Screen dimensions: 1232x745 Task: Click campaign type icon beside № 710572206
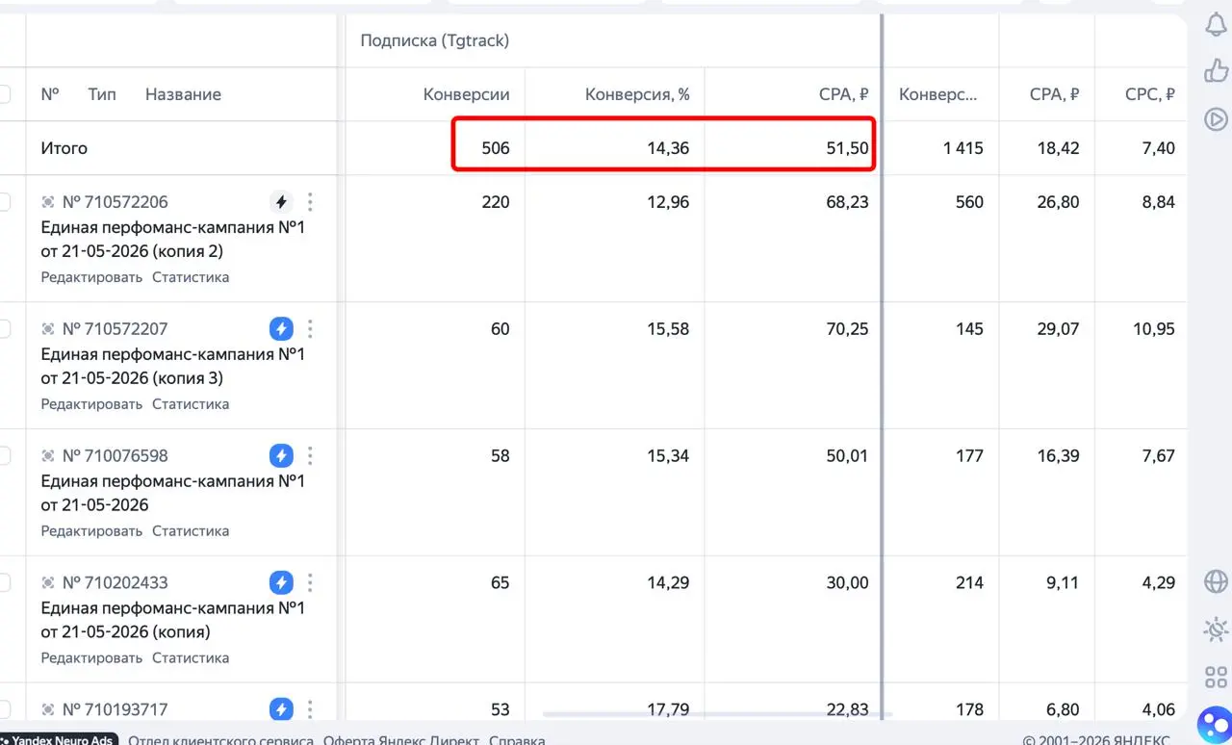click(x=48, y=202)
